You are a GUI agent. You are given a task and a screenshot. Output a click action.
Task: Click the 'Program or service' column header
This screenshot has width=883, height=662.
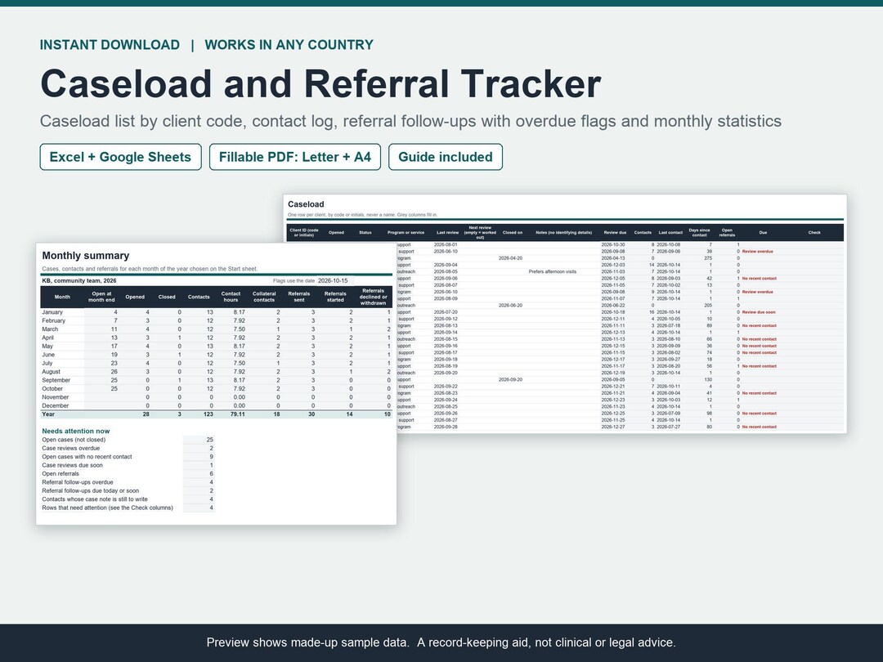pyautogui.click(x=406, y=232)
